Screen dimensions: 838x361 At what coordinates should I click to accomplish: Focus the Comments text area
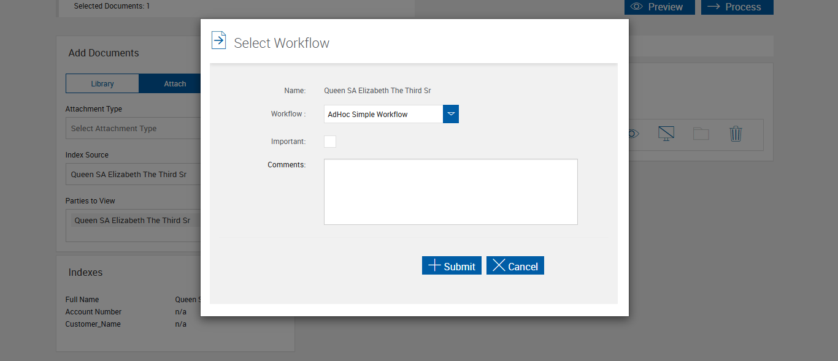(451, 192)
